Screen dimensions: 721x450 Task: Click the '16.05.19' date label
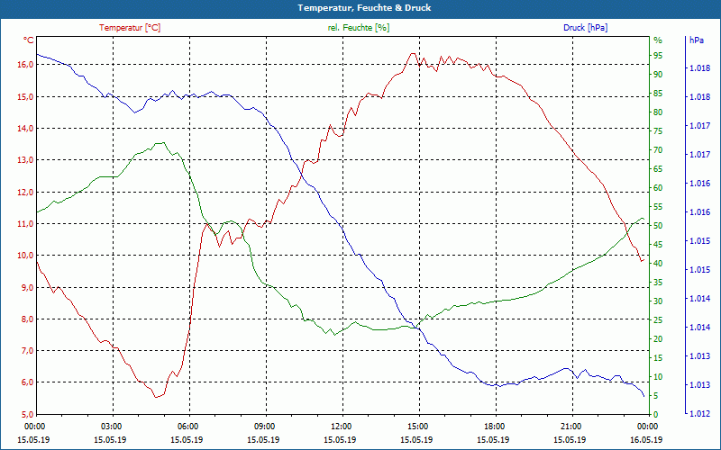click(x=646, y=439)
